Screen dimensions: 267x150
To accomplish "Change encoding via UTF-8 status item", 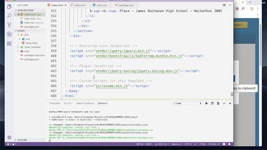I will click(188, 144).
